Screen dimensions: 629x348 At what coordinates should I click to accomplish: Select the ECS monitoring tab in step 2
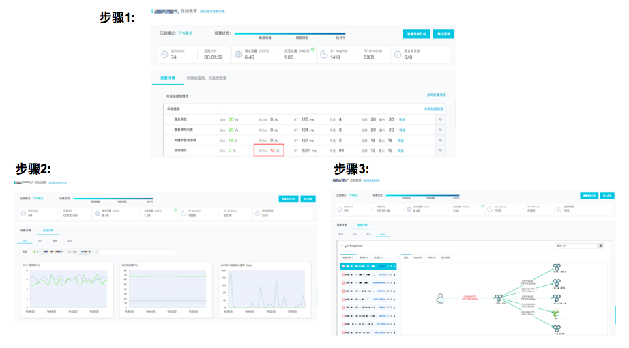25,241
